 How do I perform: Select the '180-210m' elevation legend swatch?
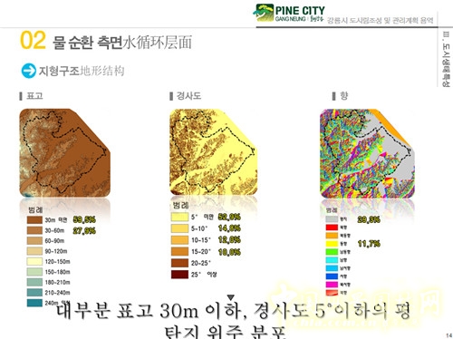tap(34, 282)
